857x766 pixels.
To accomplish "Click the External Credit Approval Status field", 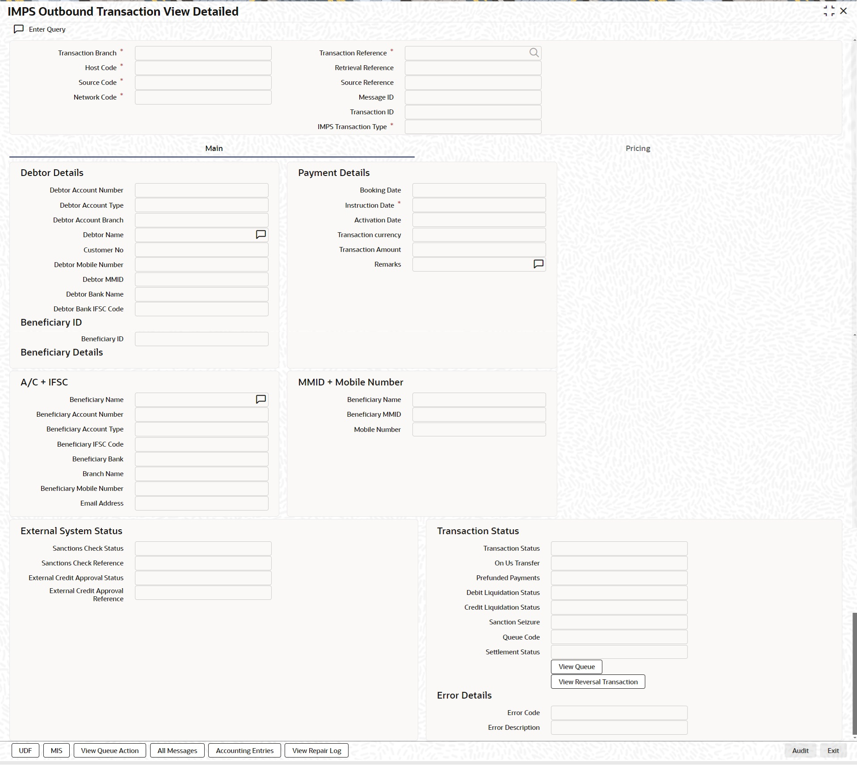I will (x=203, y=578).
